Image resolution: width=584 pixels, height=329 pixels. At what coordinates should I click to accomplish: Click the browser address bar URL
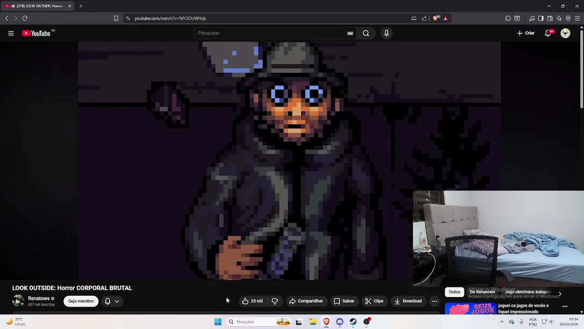pos(170,18)
